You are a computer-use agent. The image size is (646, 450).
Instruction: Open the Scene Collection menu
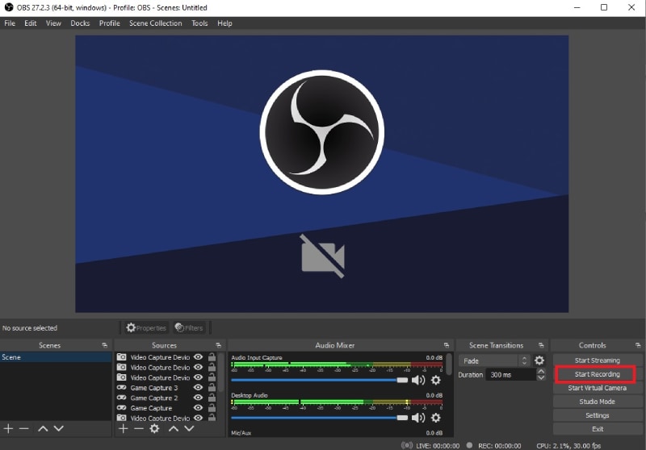[x=155, y=23]
